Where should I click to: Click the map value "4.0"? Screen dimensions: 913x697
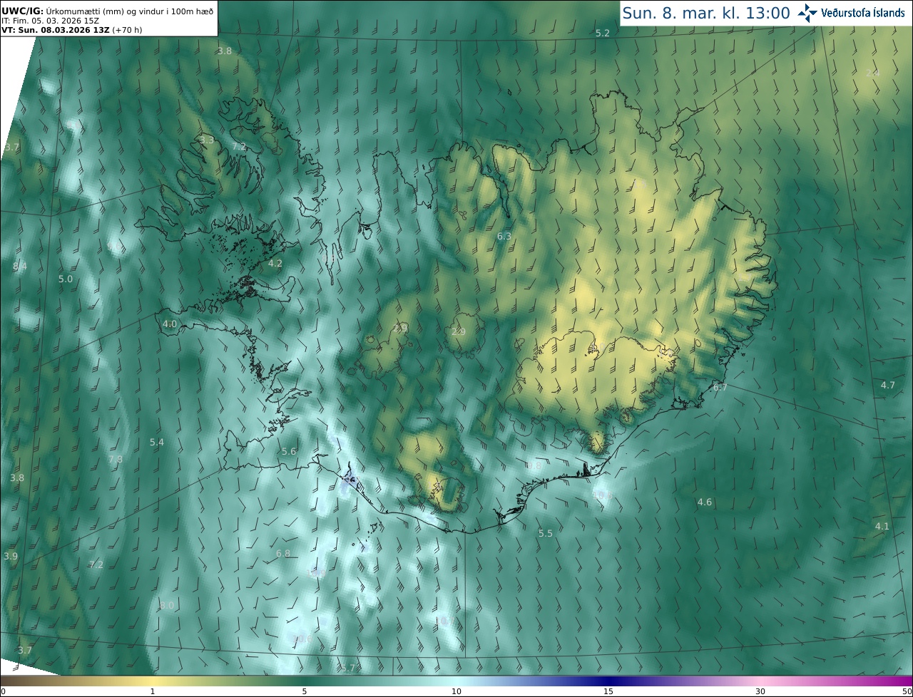click(x=170, y=324)
